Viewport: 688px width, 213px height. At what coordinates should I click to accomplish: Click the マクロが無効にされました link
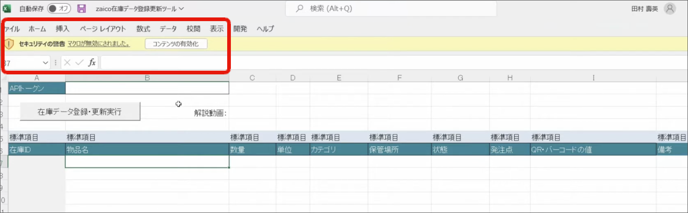tap(98, 44)
